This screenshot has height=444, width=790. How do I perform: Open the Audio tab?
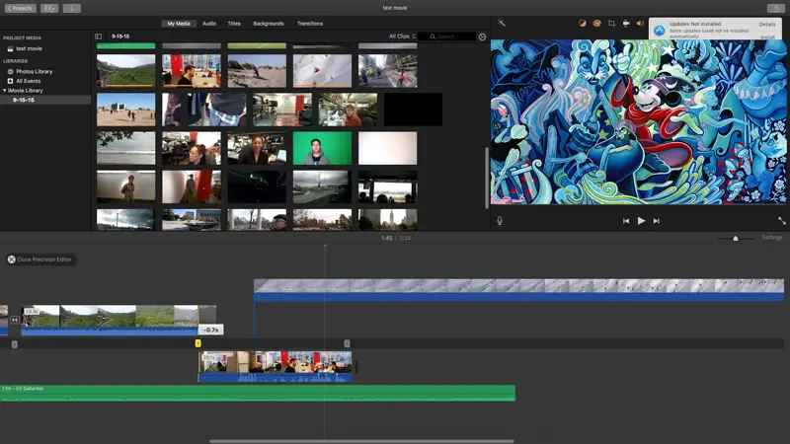click(209, 24)
